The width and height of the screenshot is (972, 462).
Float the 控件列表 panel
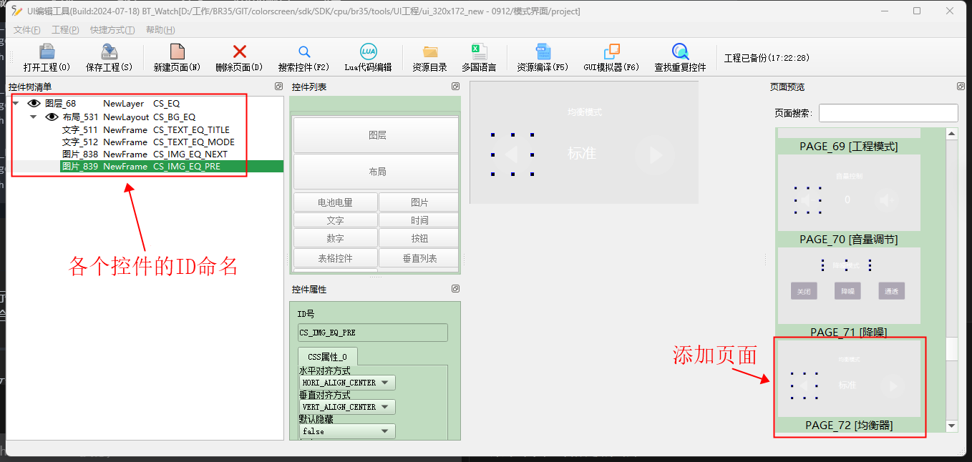point(455,87)
